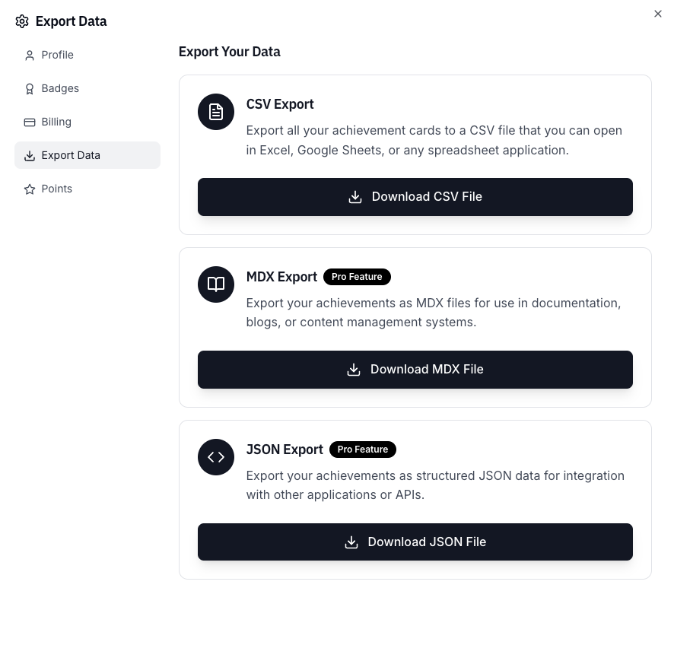The height and width of the screenshot is (664, 674).
Task: Click the Badges award icon in sidebar
Action: coord(30,88)
